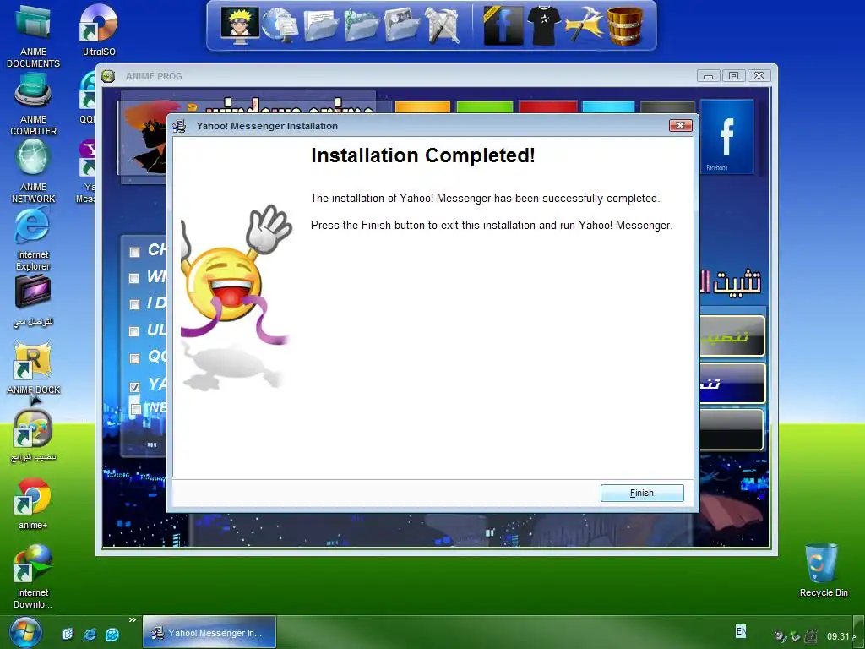Open the music folder icon in the dock
This screenshot has width=865, height=649.
tap(362, 25)
